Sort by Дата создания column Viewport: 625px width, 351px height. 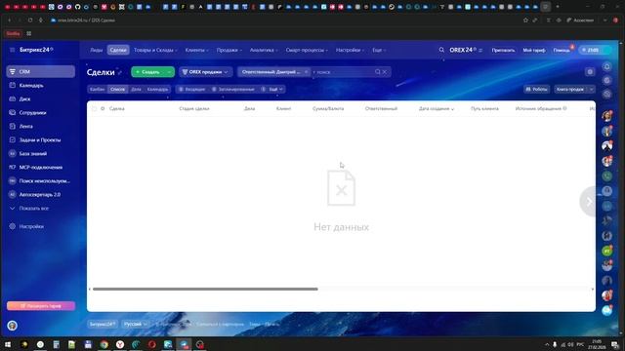coord(437,108)
